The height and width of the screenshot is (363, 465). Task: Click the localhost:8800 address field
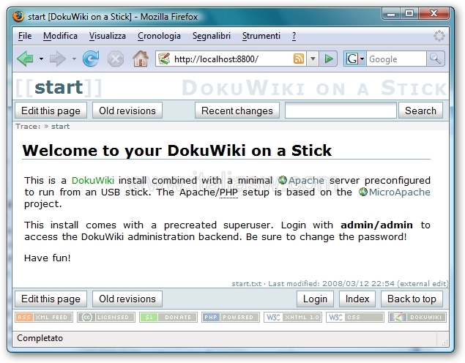[231, 59]
